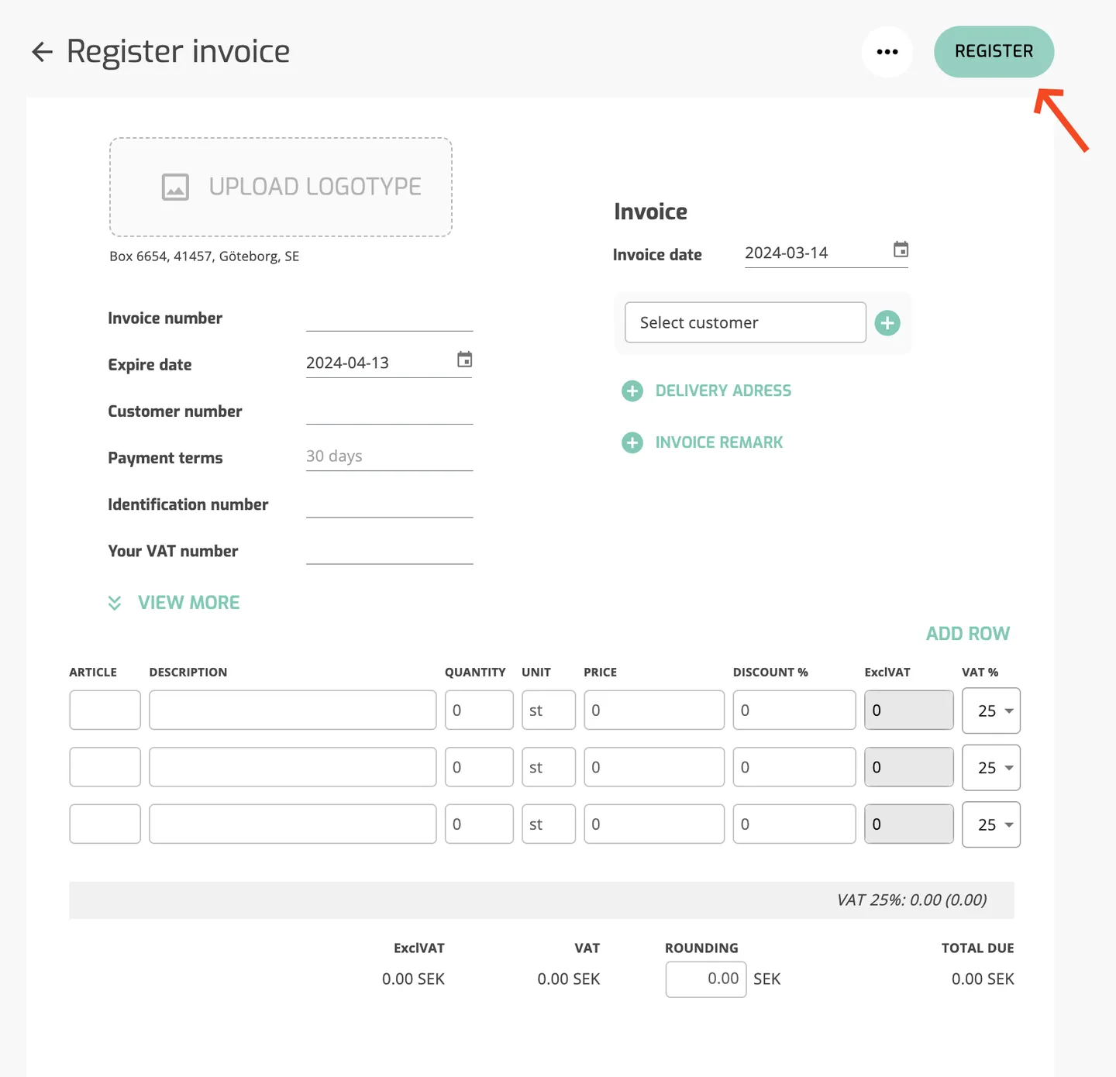This screenshot has height=1077, width=1116.
Task: Click the Description field in first row
Action: [293, 711]
